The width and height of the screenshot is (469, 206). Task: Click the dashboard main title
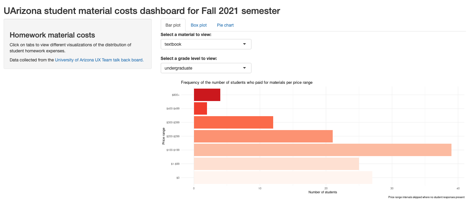[x=142, y=11]
